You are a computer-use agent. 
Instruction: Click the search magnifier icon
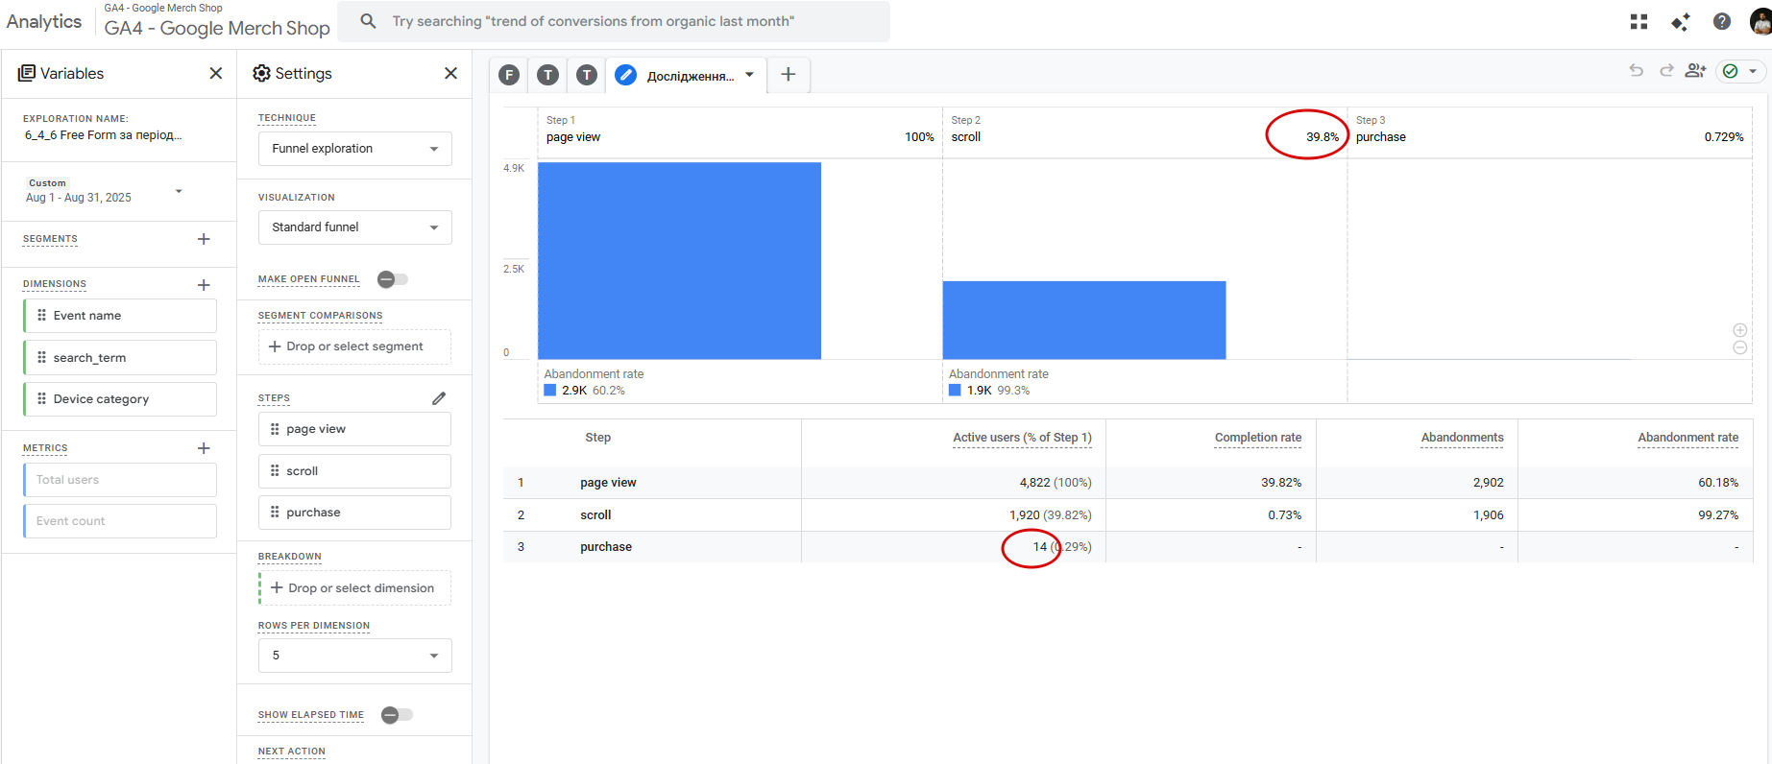(x=368, y=21)
